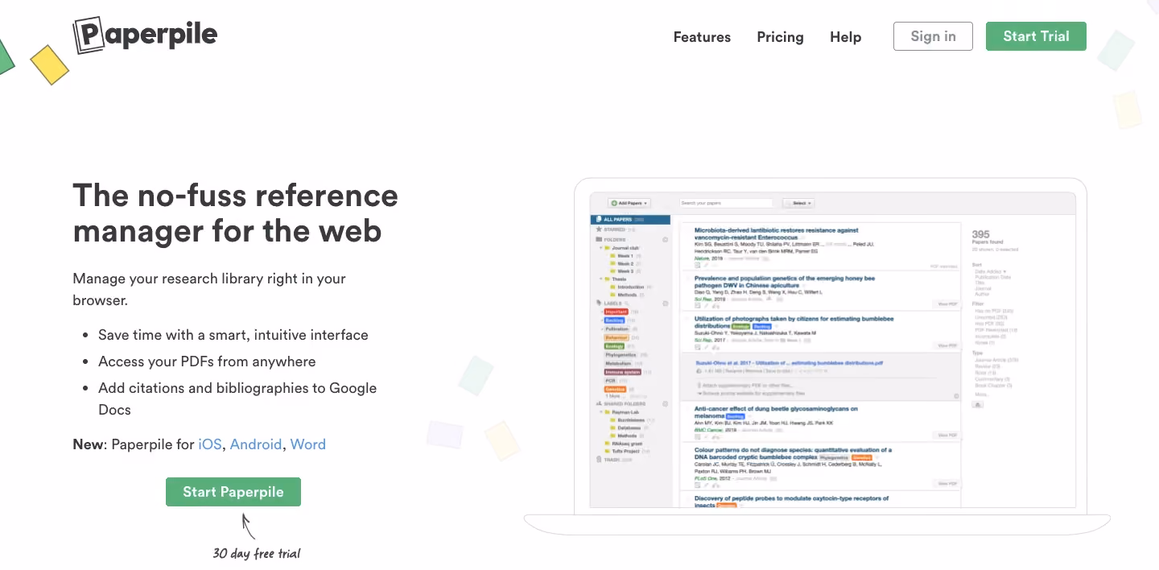Viewport: 1159px width, 570px height.
Task: Click the bullet "Add citations and bibliographies to Google Docs"
Action: (x=237, y=399)
